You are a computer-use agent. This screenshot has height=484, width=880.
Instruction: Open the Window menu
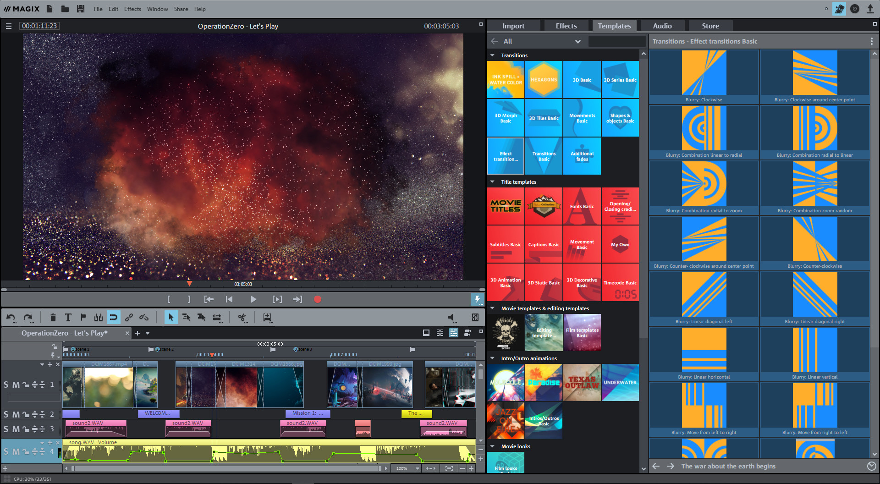tap(157, 9)
